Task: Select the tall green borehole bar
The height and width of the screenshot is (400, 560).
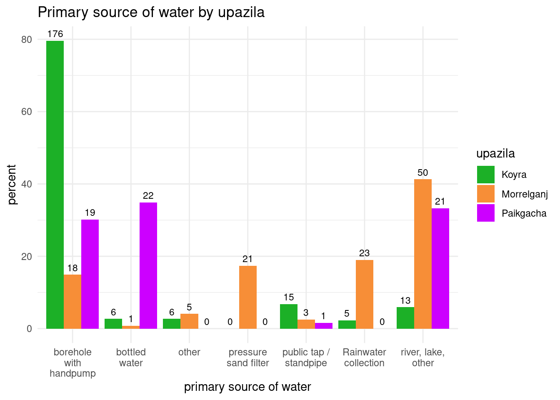Action: pos(55,185)
